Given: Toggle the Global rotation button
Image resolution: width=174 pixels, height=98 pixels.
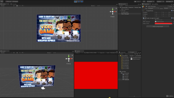Looking at the screenshot, I should [x=15, y=2].
